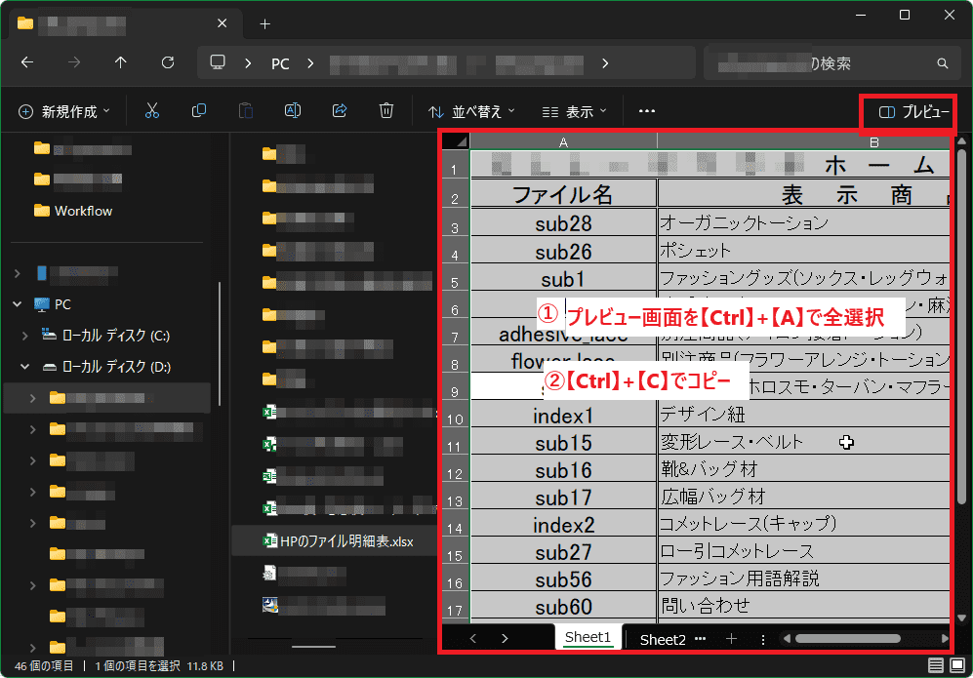973x678 pixels.
Task: Open the 新規作成 dropdown
Action: point(64,112)
